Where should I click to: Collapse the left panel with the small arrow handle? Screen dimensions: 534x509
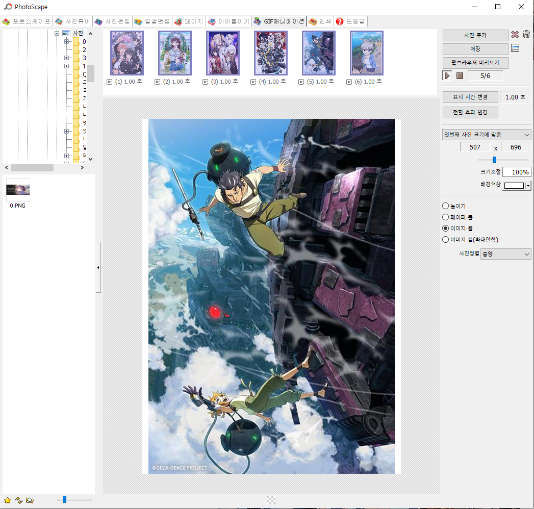point(98,267)
